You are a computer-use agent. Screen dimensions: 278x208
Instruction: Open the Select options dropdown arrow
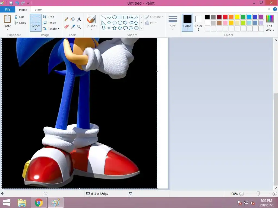tap(36, 29)
